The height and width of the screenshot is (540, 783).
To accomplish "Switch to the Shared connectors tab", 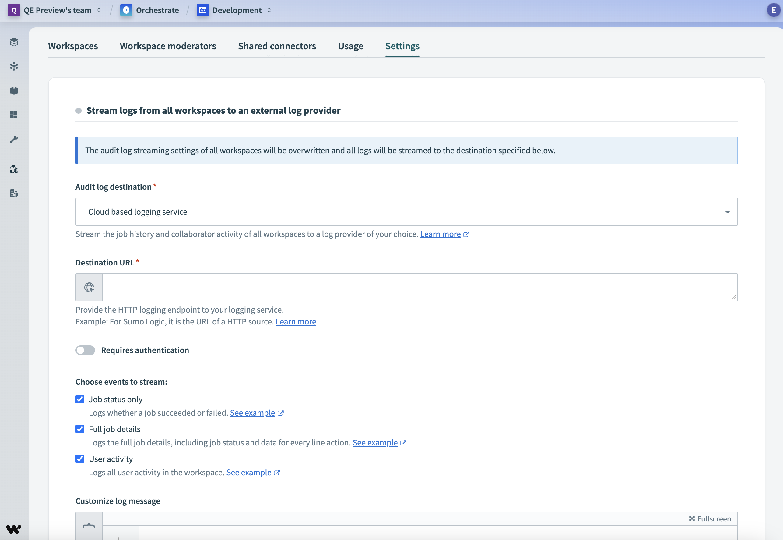I will coord(277,46).
